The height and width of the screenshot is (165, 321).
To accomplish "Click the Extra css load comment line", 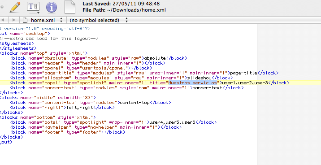I will pyautogui.click(x=49, y=38).
